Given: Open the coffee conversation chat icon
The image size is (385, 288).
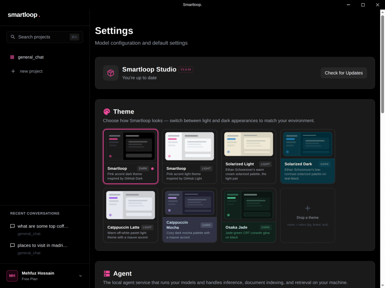Looking at the screenshot, I should [12, 226].
